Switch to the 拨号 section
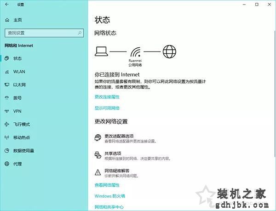276x211 pixels. [17, 98]
